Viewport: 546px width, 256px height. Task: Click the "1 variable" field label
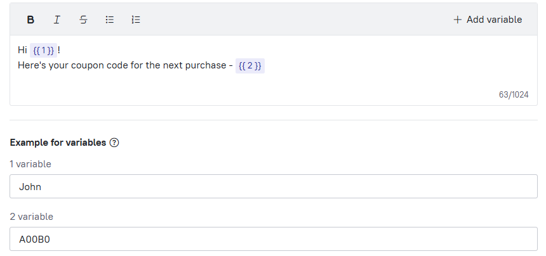pos(30,164)
